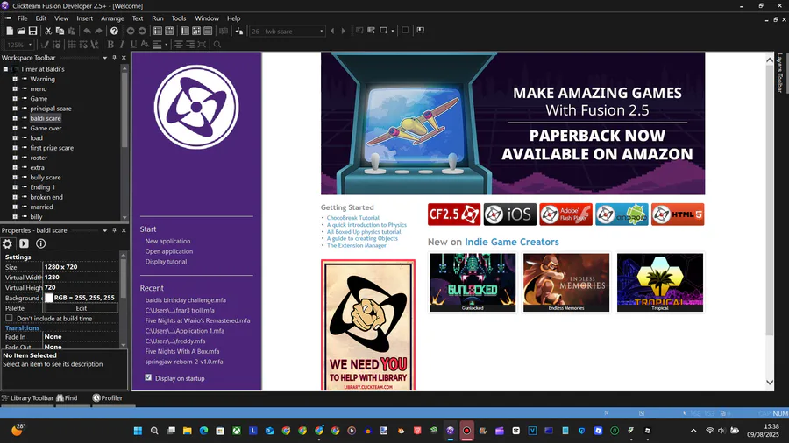
Task: Pin the Workspace Toolbar panel
Action: click(114, 58)
